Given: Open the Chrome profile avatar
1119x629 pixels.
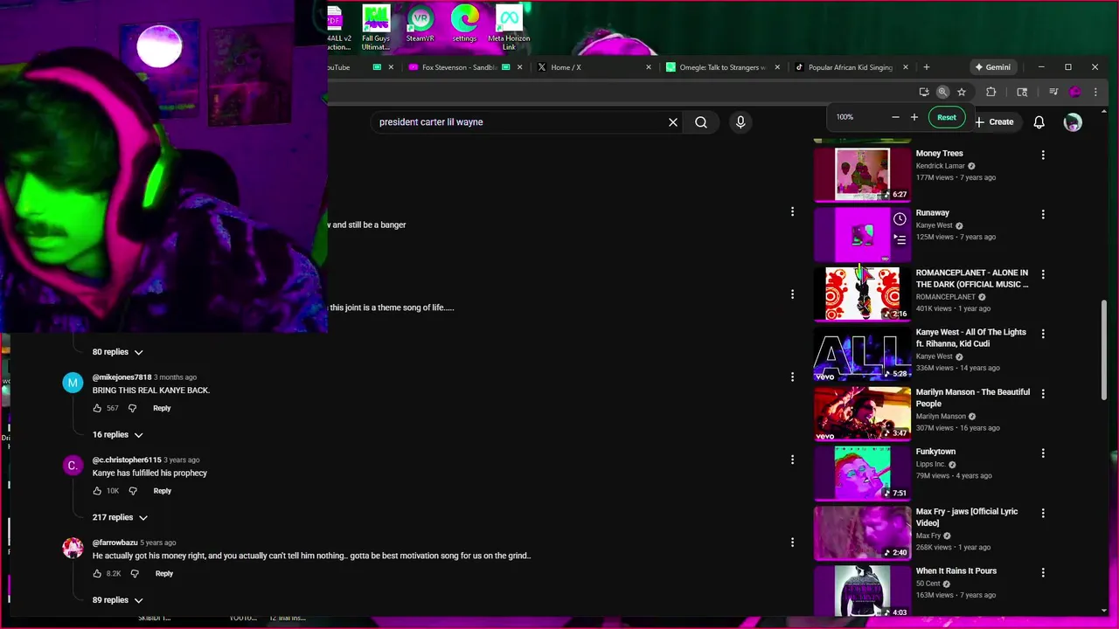Looking at the screenshot, I should (x=1075, y=92).
